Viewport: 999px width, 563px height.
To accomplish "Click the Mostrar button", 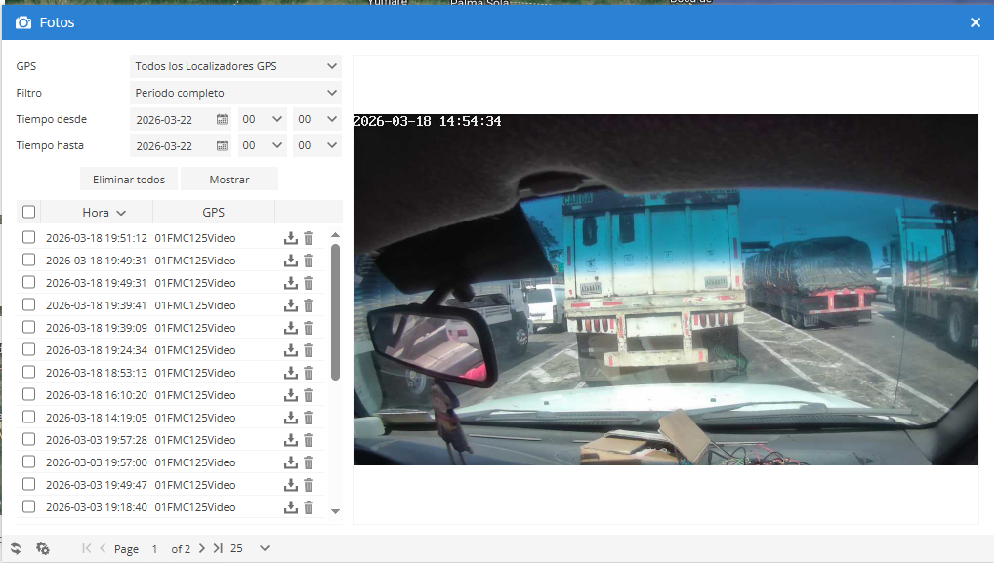I will 229,180.
